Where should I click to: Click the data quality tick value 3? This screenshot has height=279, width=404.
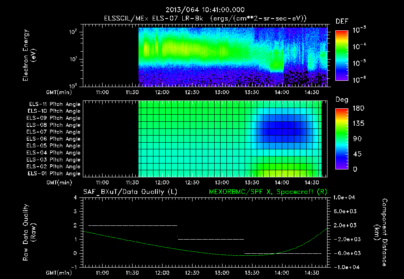75,211
